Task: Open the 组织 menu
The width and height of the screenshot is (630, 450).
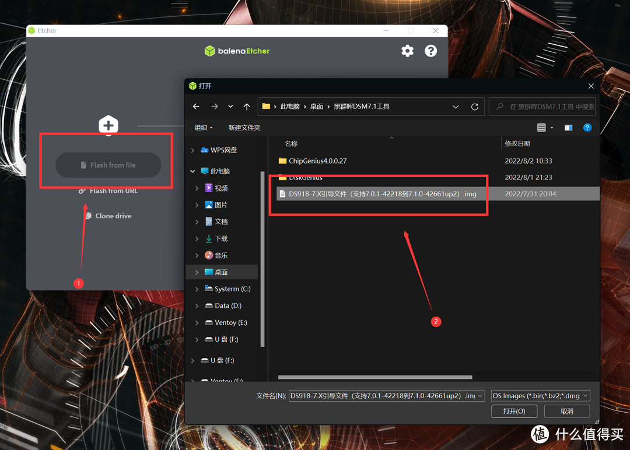Action: tap(204, 127)
